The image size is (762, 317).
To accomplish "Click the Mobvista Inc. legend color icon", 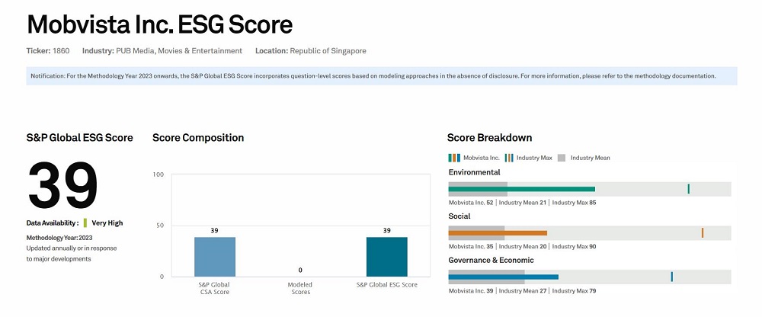I will click(454, 158).
